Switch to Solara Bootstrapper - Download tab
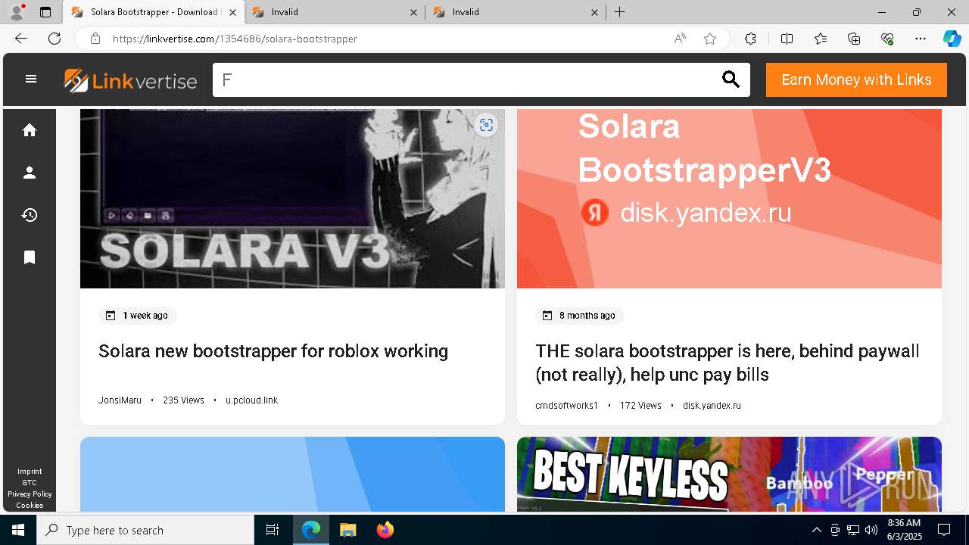 pos(154,12)
